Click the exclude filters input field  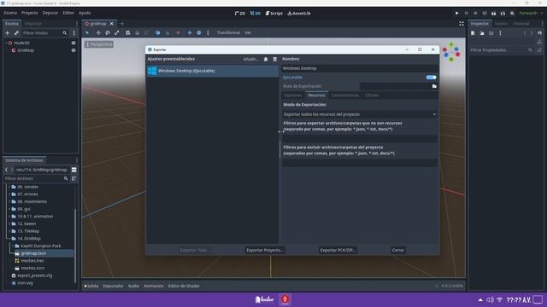(360, 163)
